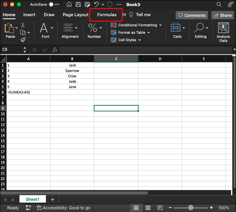Screen dimensions: 236x212
Task: Click the Cut scissors icon
Action: 23,25
